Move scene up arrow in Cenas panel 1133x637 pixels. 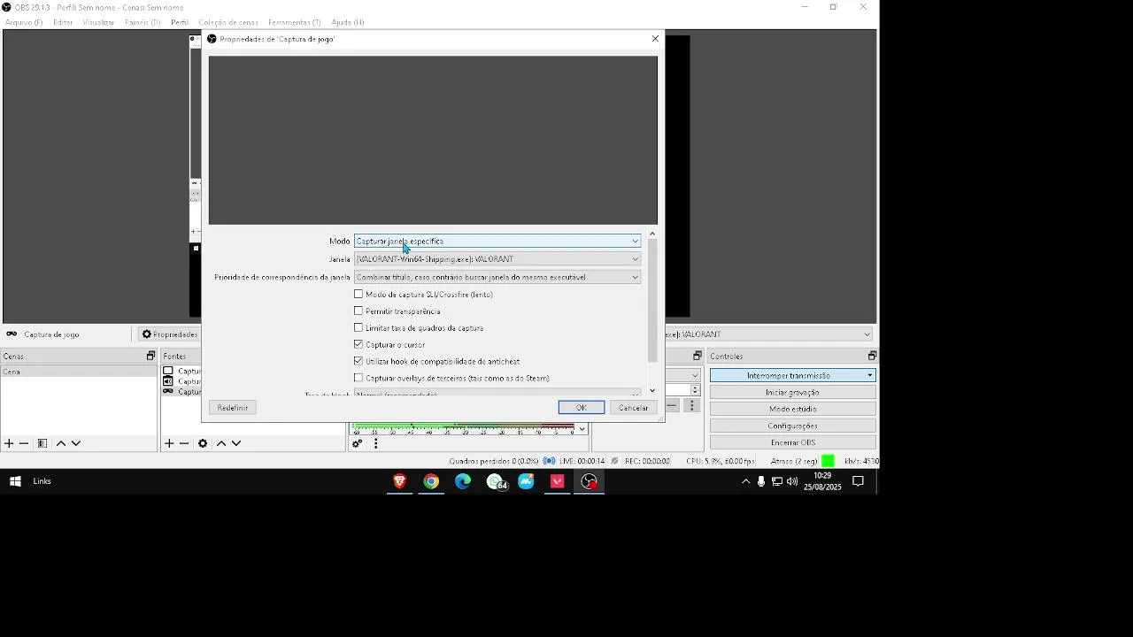tap(61, 443)
